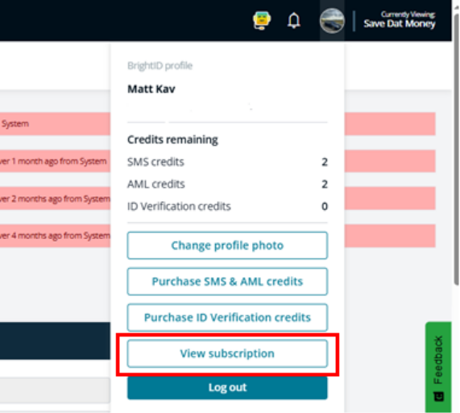Click the BrightID profile heading
This screenshot has width=460, height=413.
tap(160, 66)
